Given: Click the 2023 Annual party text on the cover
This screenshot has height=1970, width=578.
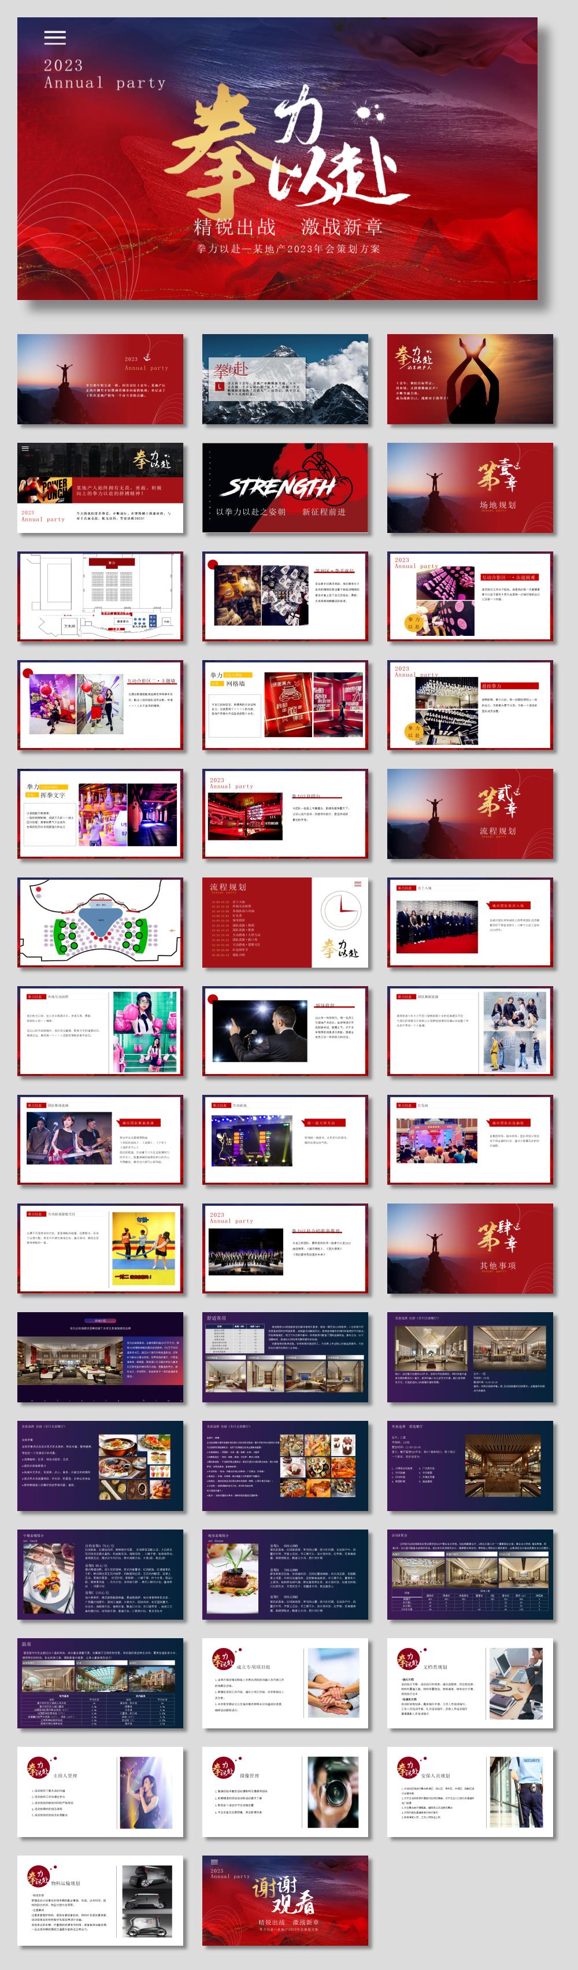Looking at the screenshot, I should pos(104,74).
